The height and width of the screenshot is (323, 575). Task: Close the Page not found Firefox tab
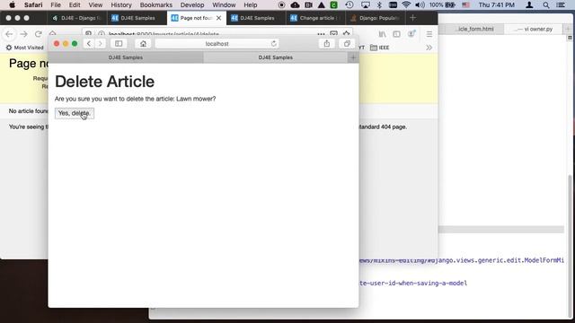point(219,18)
